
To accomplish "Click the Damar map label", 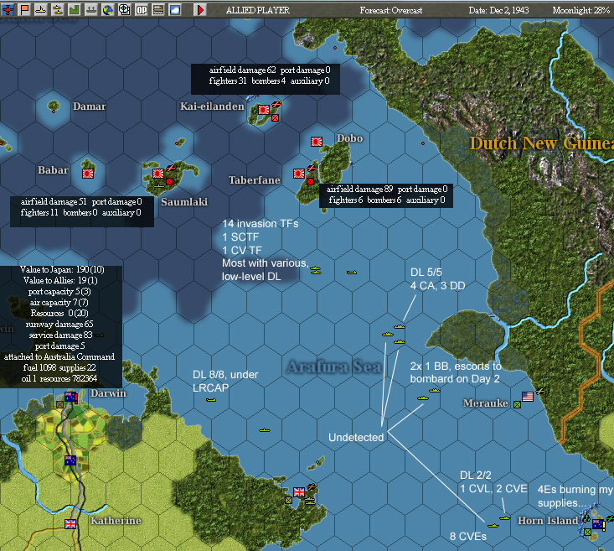I will coord(90,107).
